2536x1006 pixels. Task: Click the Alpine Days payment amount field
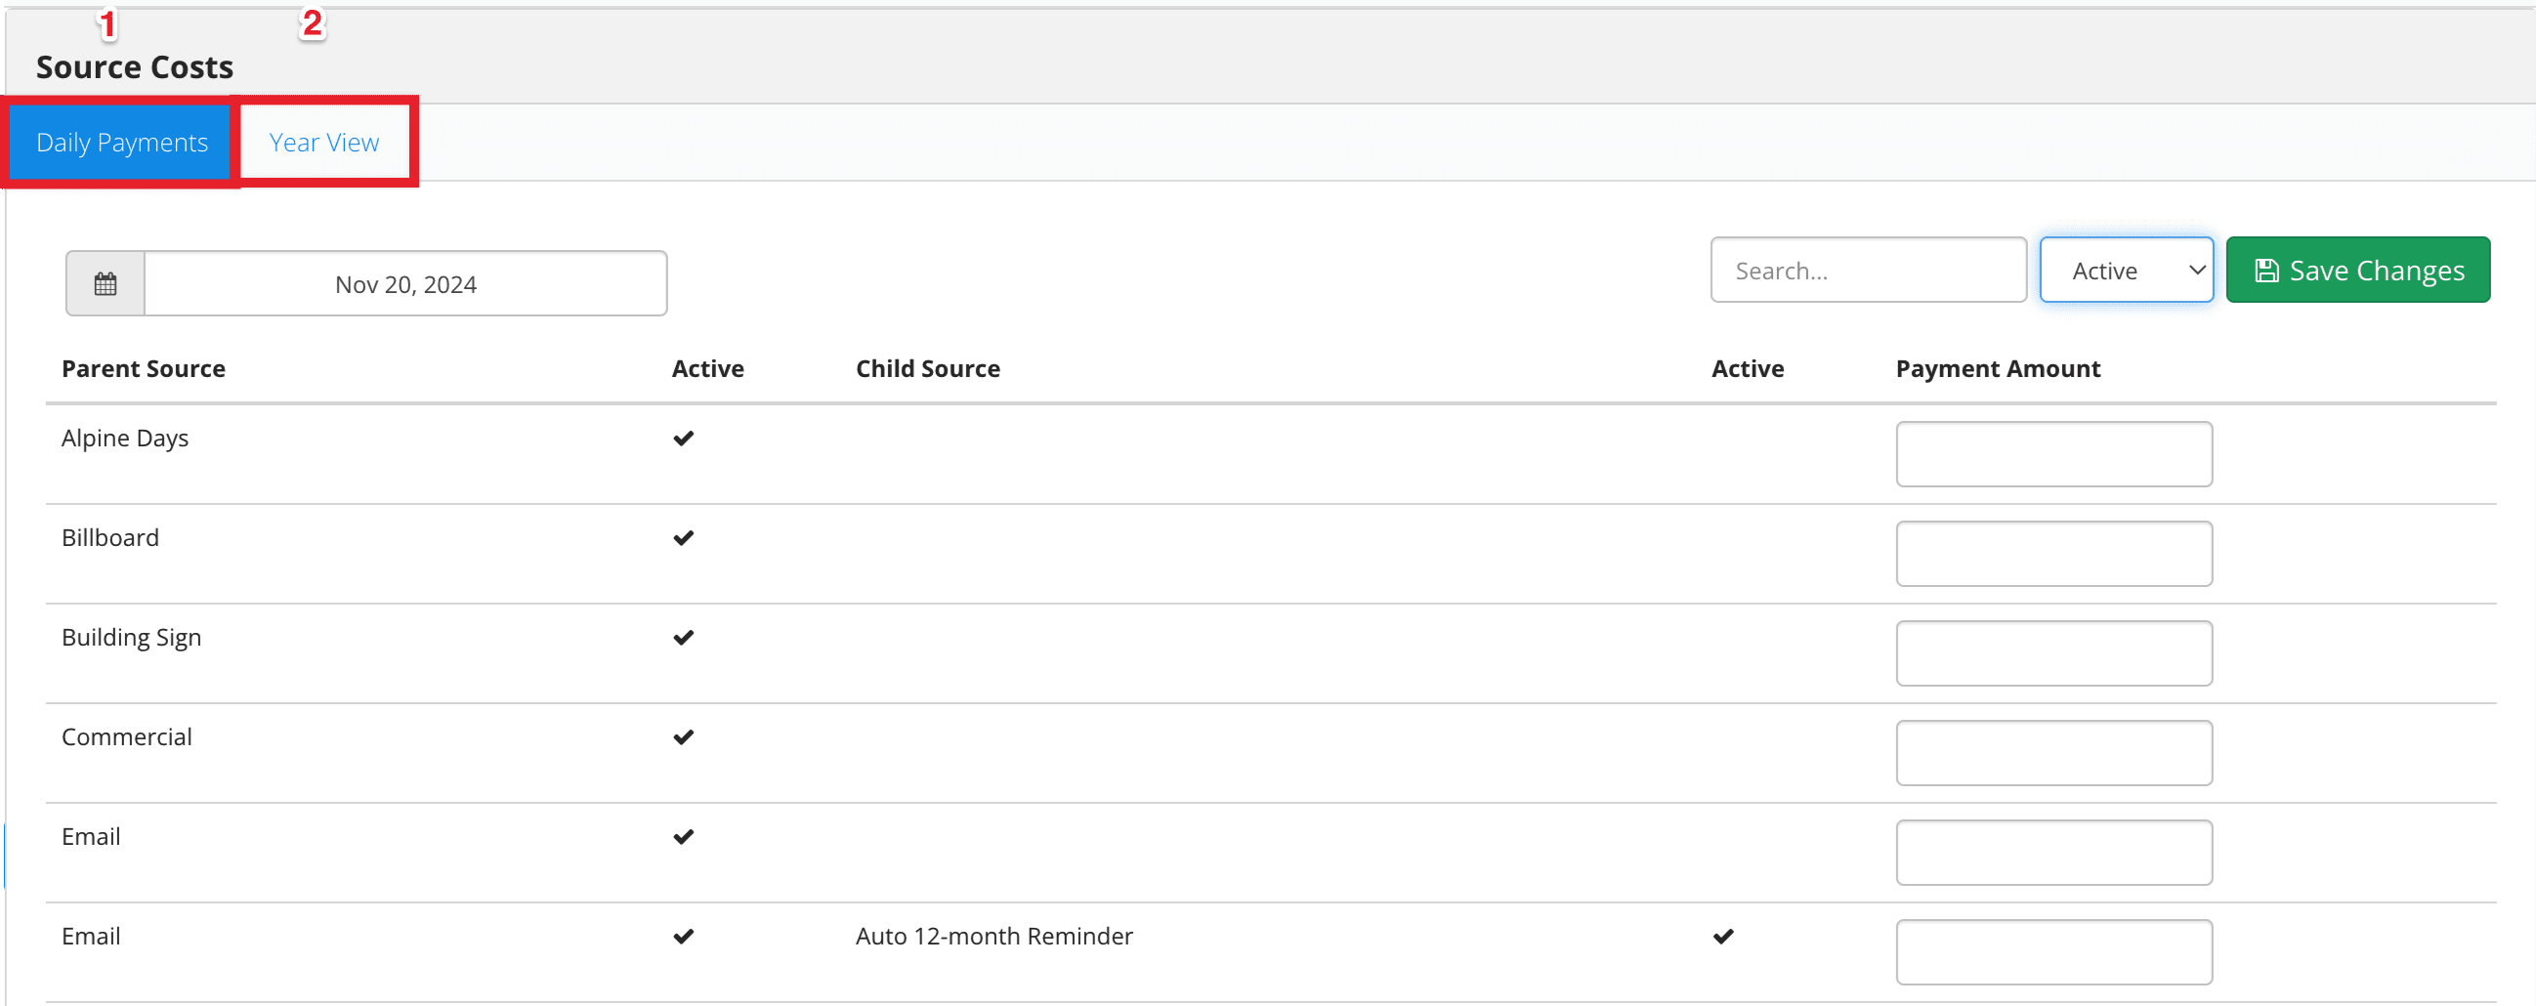click(2053, 454)
